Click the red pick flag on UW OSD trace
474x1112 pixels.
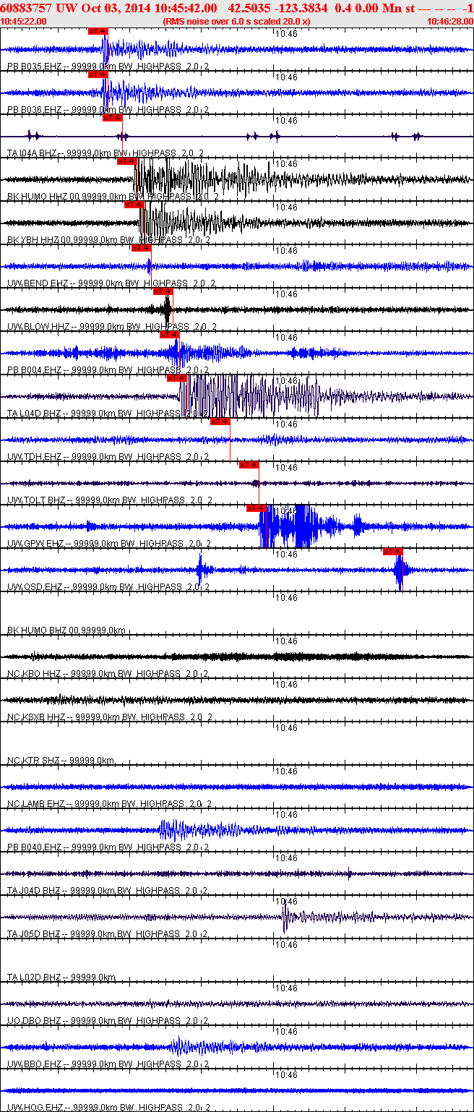tap(392, 552)
